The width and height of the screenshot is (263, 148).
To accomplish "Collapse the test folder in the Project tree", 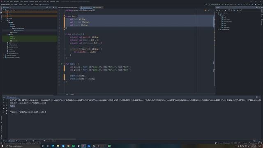I will point(7,35).
